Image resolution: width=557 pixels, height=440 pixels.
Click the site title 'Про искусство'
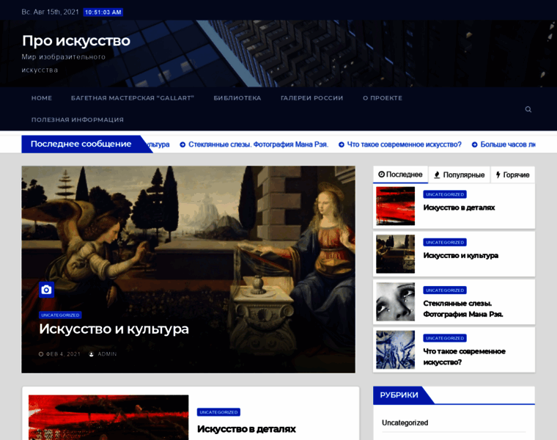coord(76,41)
